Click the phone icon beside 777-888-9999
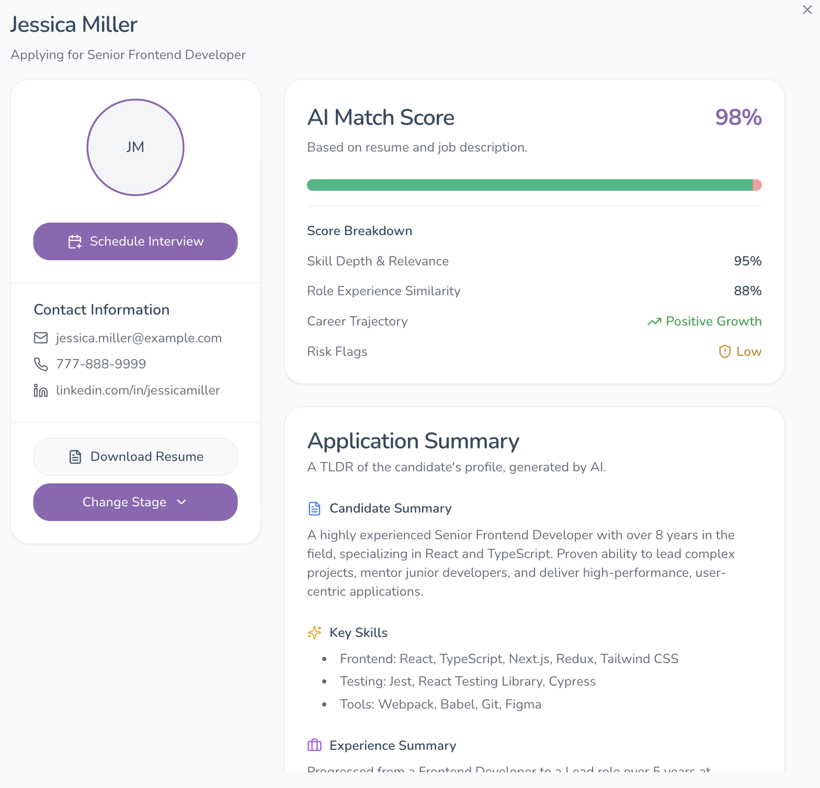Screen dimensions: 820x788 point(41,364)
